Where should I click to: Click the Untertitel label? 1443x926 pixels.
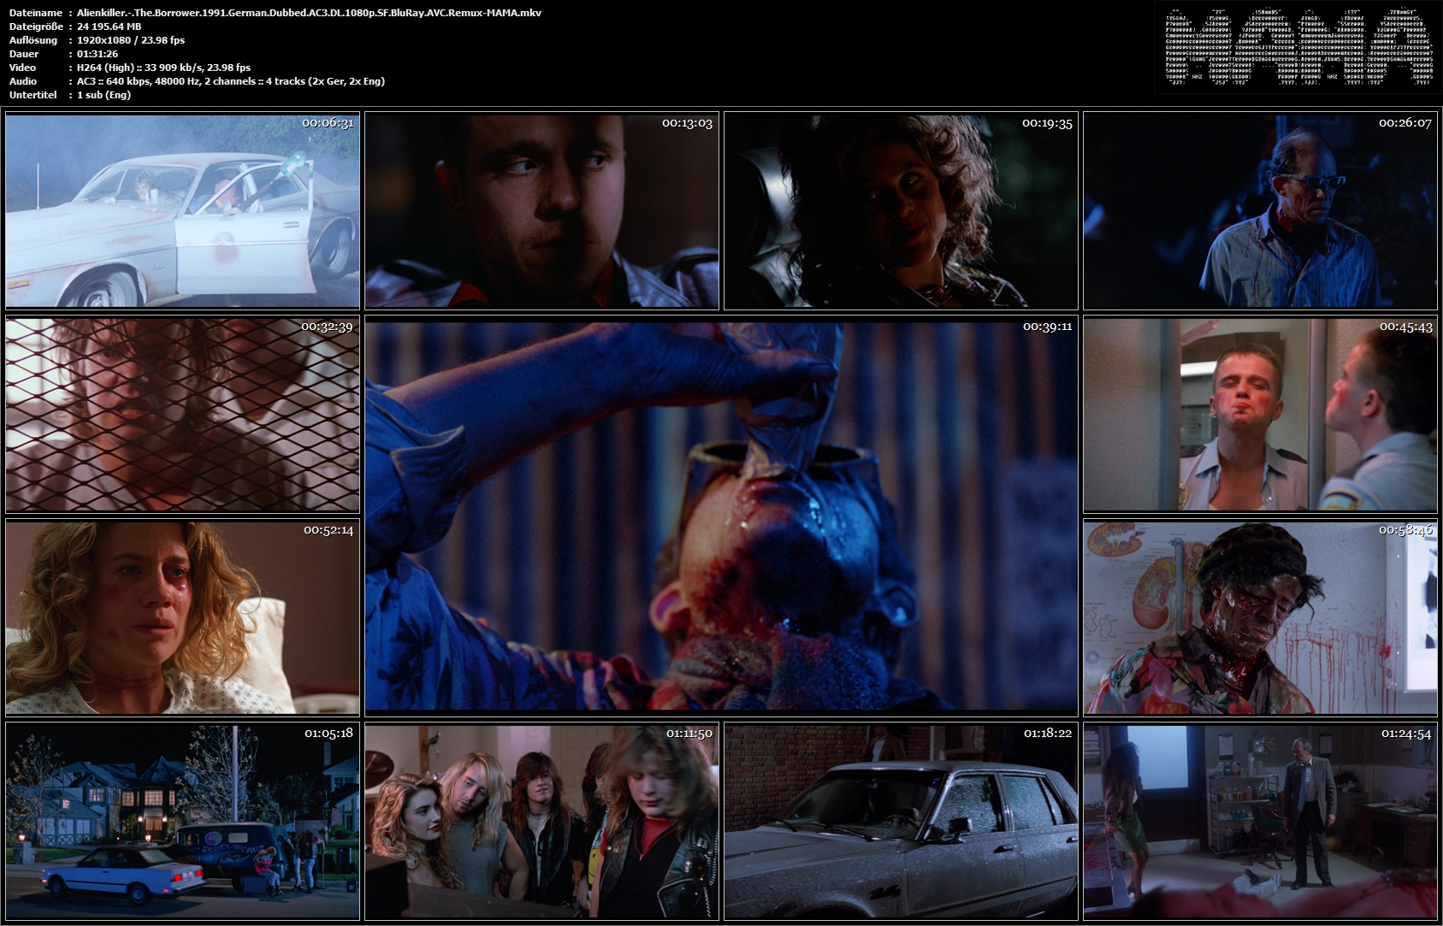(x=33, y=95)
